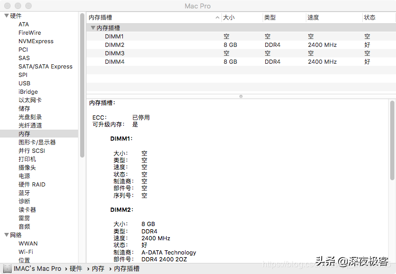Click the A-DATA Technology manufacturer value
Viewport: 396px width, 274px height.
click(169, 252)
